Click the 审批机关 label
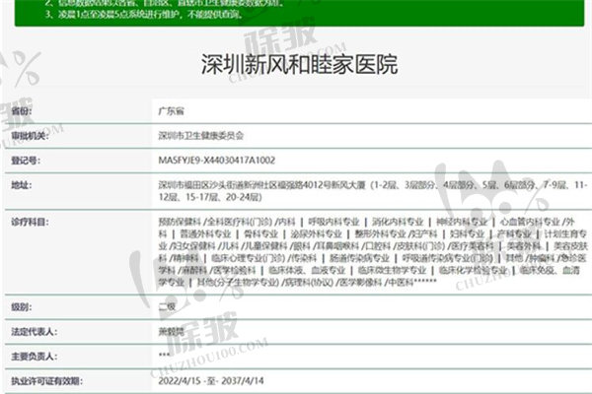This screenshot has height=394, width=592. tap(30, 136)
